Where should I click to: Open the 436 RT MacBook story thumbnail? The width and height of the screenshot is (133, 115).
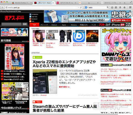pos(52,36)
